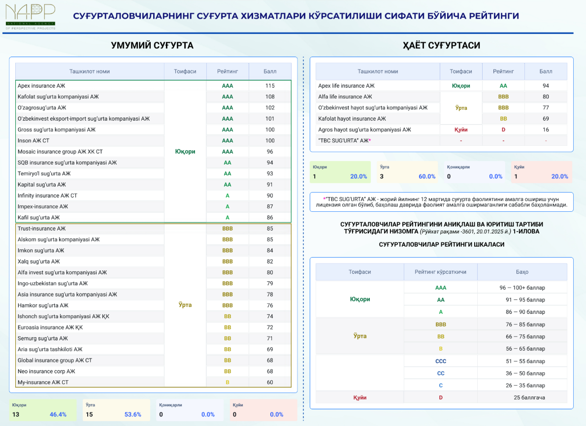
Task: Click 'Юқори' category cell in general table
Action: (x=185, y=151)
